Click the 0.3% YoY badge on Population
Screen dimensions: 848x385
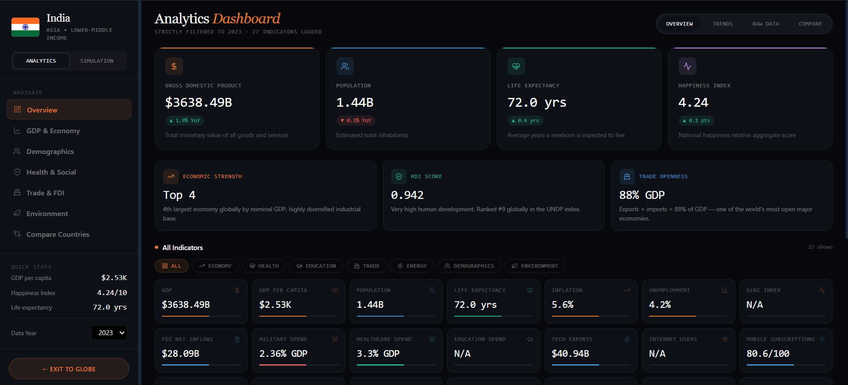pyautogui.click(x=356, y=120)
